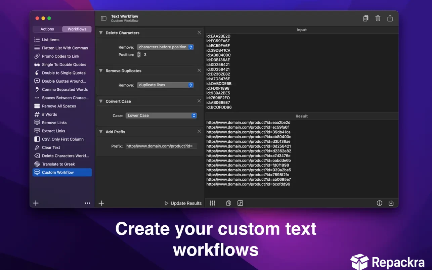The width and height of the screenshot is (432, 270).
Task: Select Double Quotes Around... workflow
Action: point(62,81)
